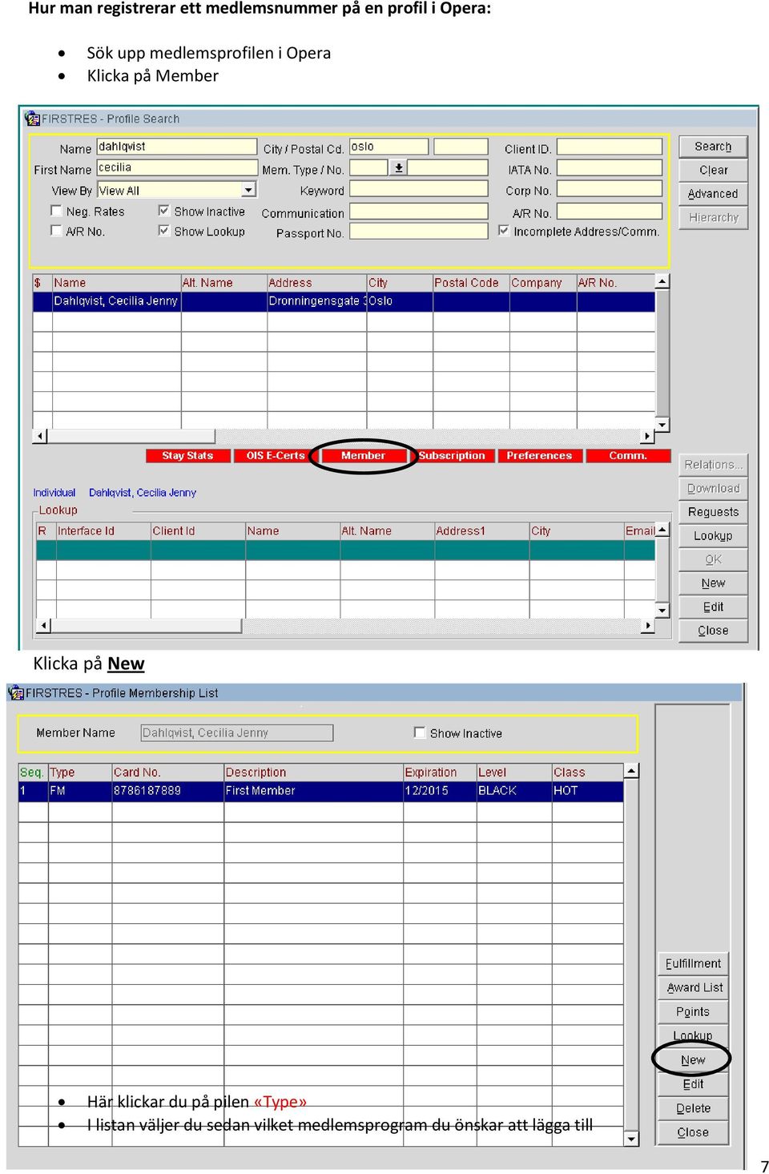Viewport: 769px width, 1174px height.
Task: Click Edit button in Profile Search window
Action: (713, 607)
